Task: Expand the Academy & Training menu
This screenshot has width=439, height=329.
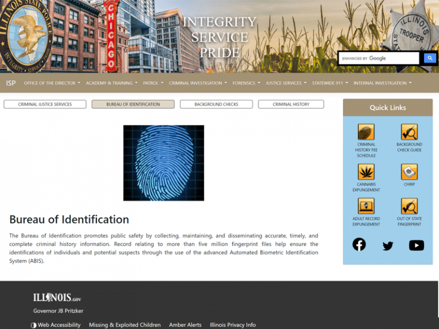Action: click(x=111, y=83)
